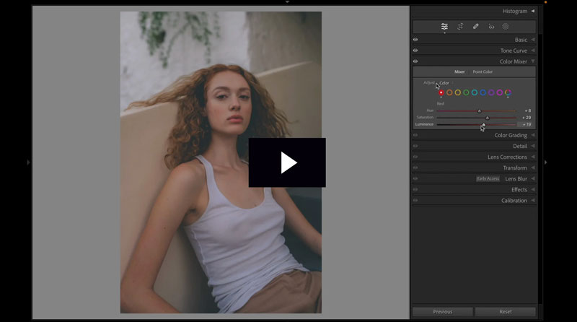This screenshot has height=322, width=577.
Task: Switch to the Point Color tab
Action: coord(483,71)
